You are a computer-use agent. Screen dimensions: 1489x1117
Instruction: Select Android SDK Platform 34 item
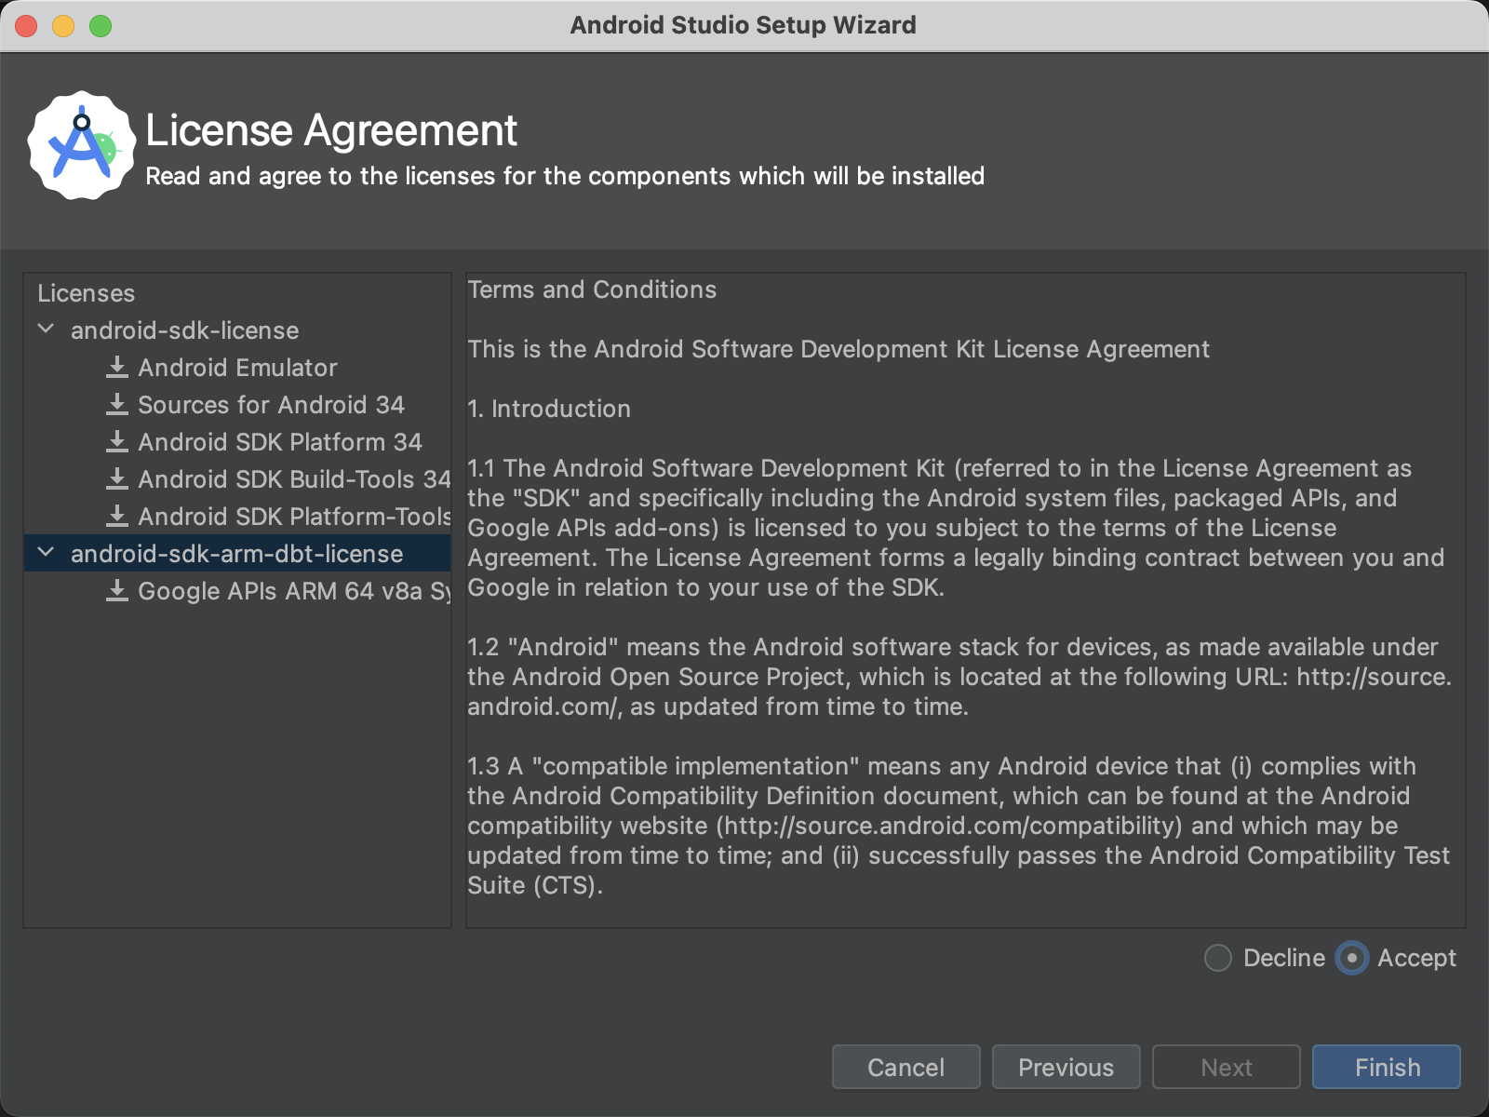[280, 442]
